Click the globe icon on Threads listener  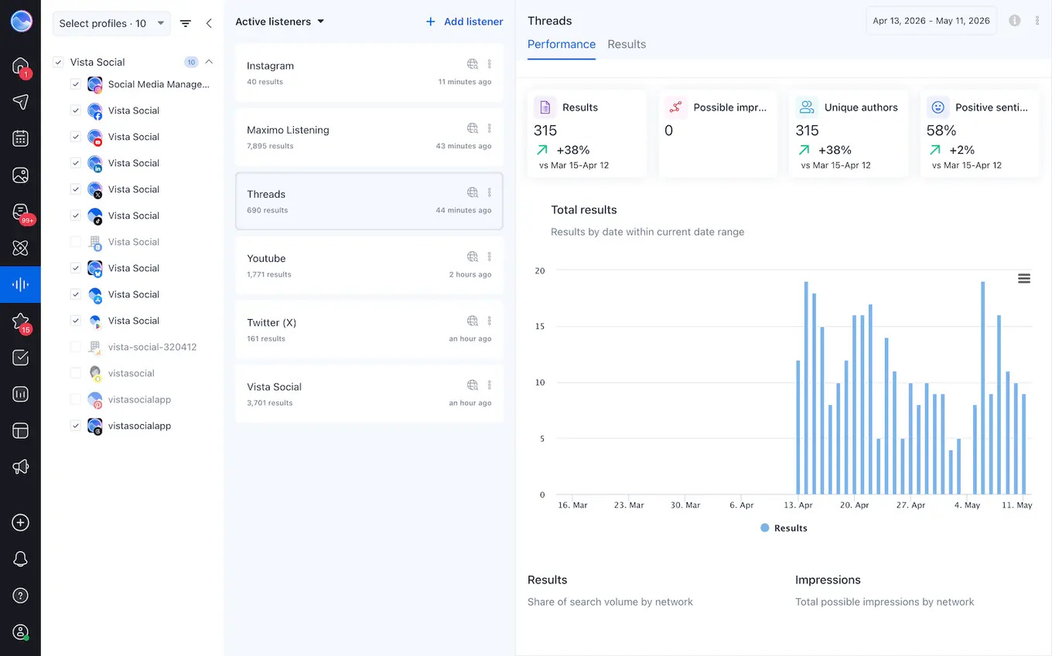[473, 192]
